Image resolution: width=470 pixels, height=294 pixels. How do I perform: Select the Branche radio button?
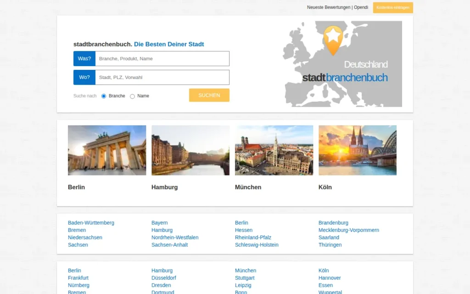[104, 96]
